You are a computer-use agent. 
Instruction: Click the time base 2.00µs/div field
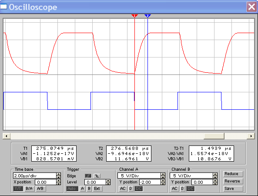(34, 176)
